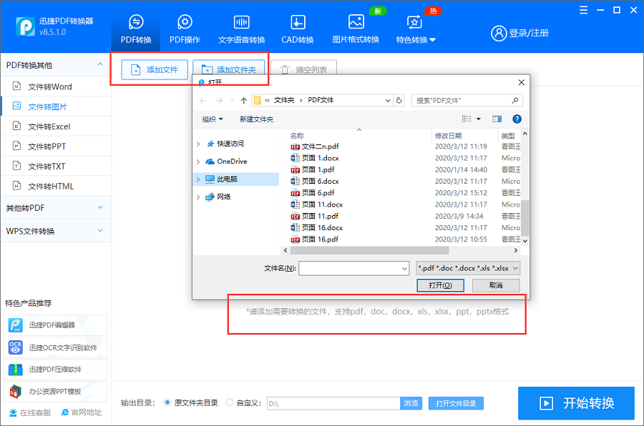The height and width of the screenshot is (426, 644).
Task: Expand the address bar path dropdown
Action: point(387,101)
